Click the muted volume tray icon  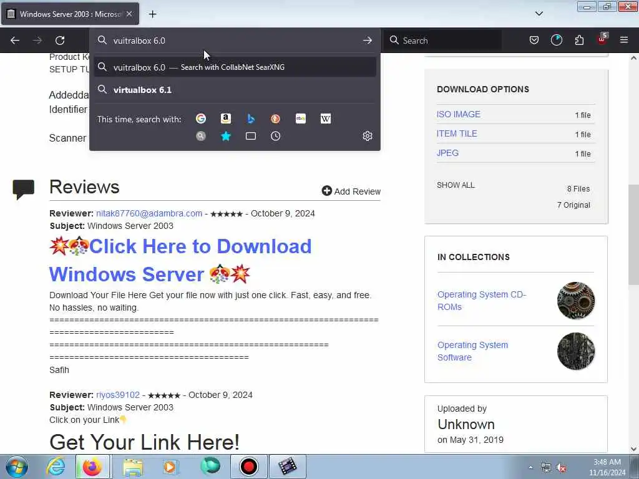coord(561,468)
